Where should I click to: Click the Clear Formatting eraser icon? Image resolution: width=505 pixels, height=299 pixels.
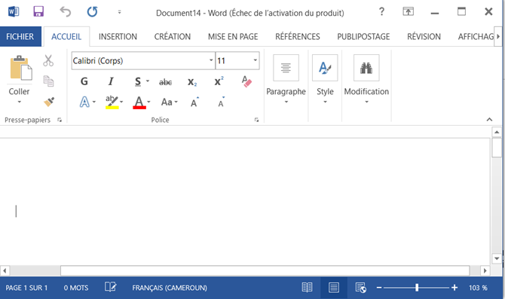click(x=246, y=81)
